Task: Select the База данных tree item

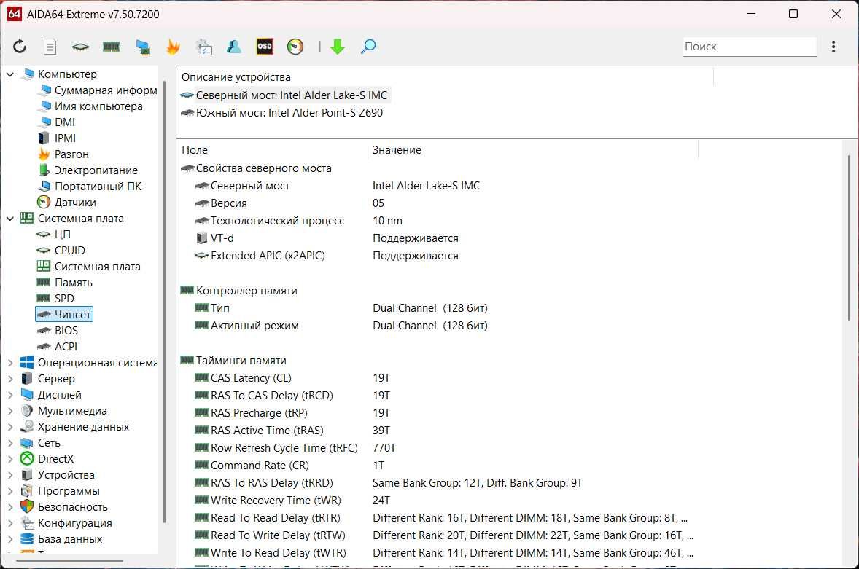Action: coord(61,539)
